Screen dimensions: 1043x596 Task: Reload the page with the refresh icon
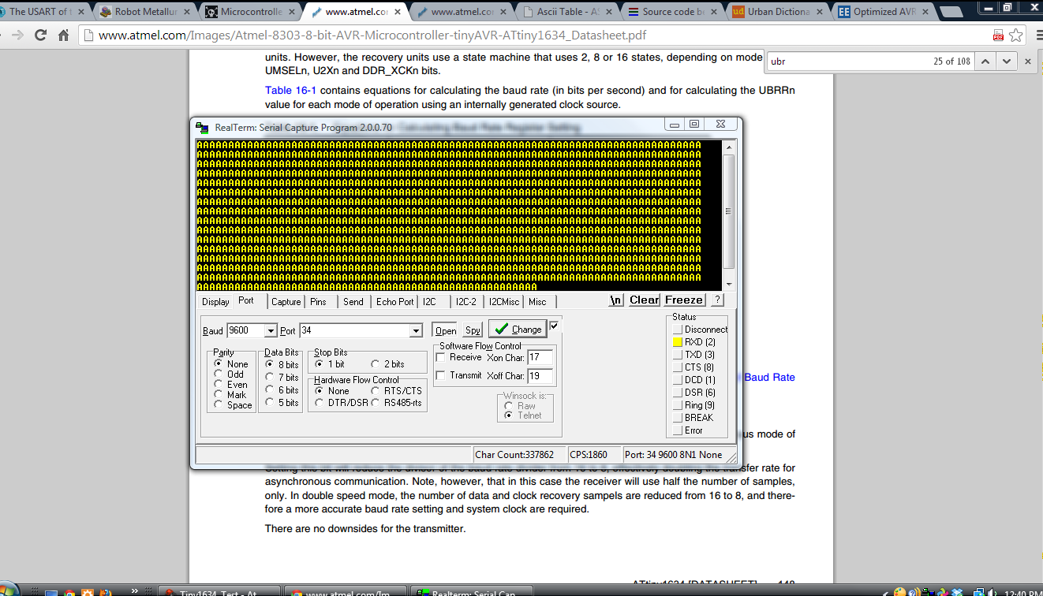point(40,35)
